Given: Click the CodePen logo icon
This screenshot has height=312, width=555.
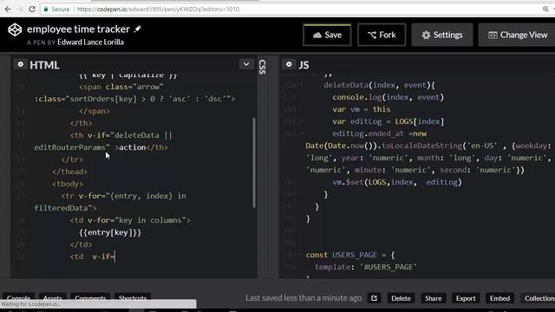Looking at the screenshot, I should point(15,29).
